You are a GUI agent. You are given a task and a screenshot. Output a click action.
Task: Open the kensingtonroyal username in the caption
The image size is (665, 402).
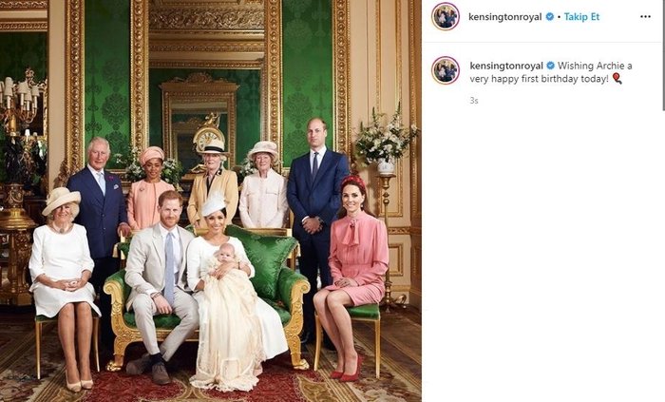506,66
